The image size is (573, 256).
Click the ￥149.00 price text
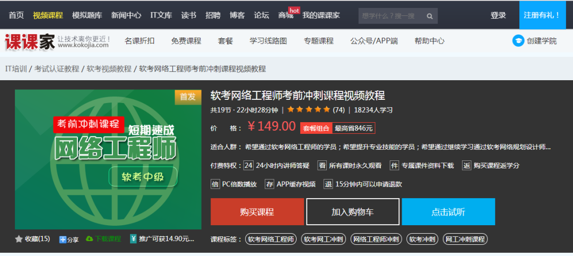(x=272, y=126)
